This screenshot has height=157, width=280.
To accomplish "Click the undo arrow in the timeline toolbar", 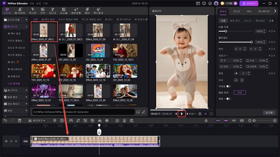I will tap(5, 120).
